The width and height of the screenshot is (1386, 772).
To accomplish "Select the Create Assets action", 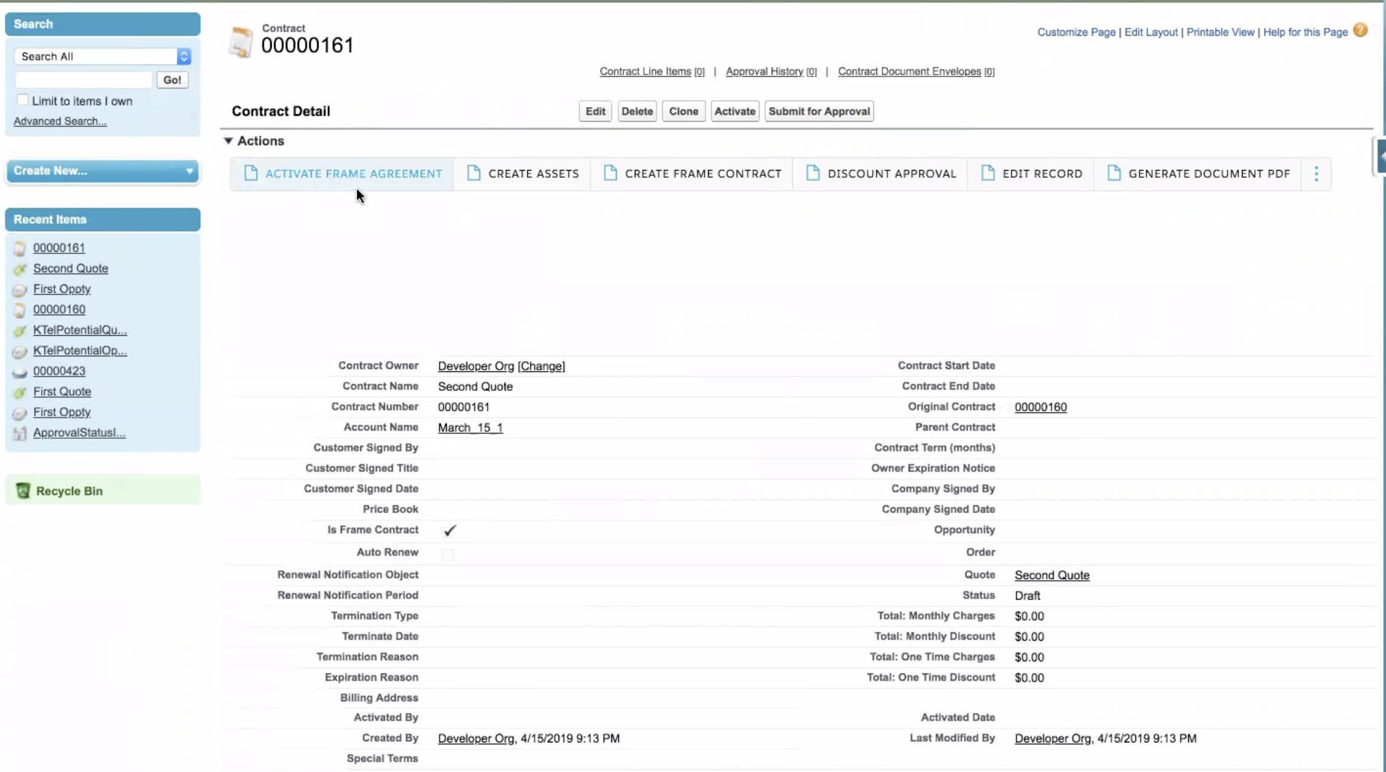I will pos(522,174).
